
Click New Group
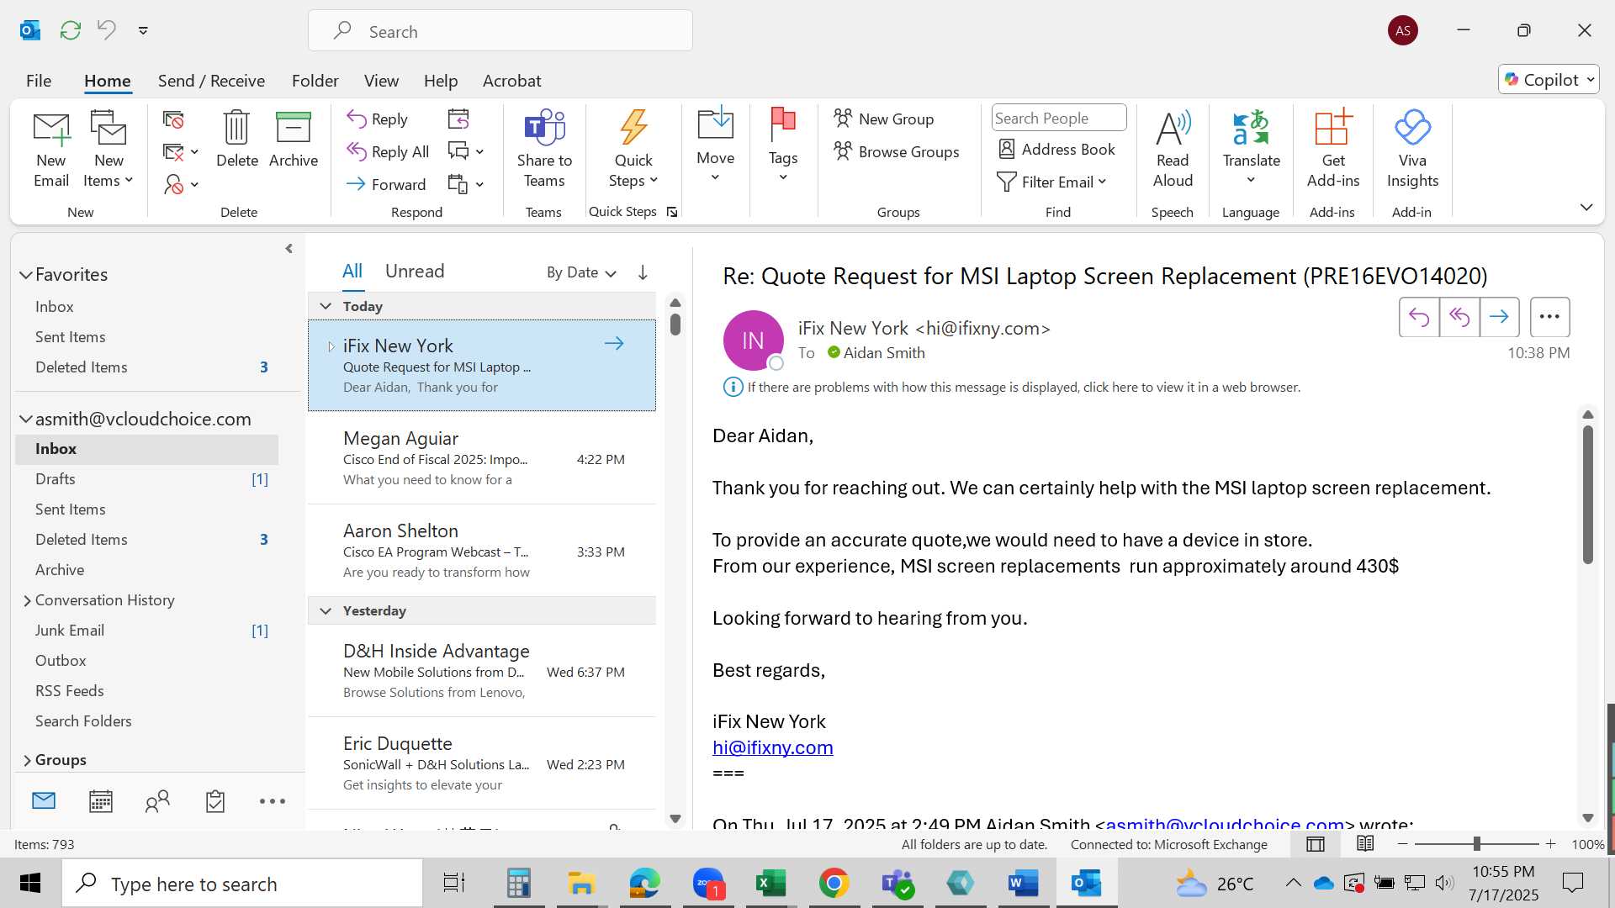884,119
